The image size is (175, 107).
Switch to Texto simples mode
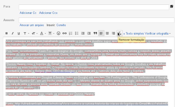point(134,33)
